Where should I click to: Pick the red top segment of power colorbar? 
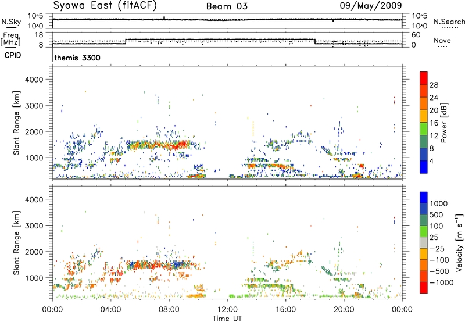click(424, 78)
